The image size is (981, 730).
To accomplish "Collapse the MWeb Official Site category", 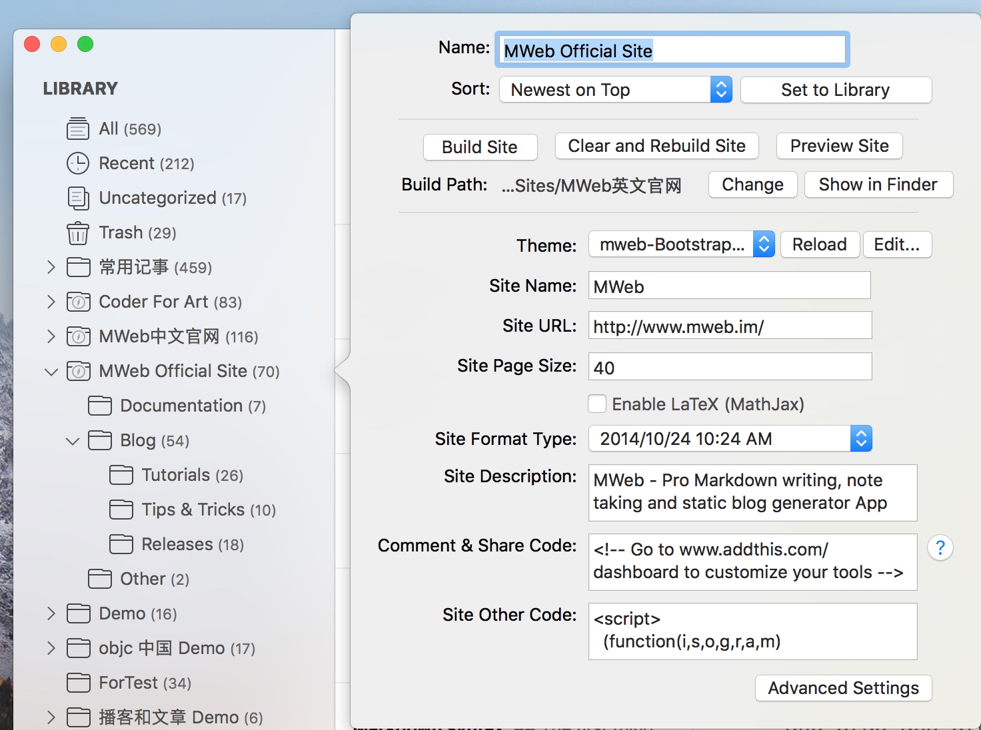I will point(51,372).
